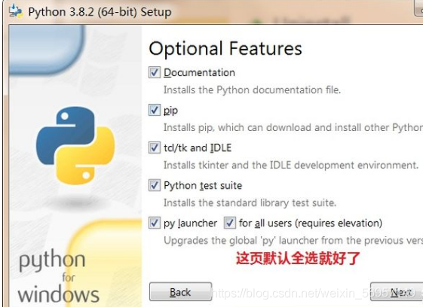Click 'Installs the Python documentation file.' text
423x307 pixels.
click(252, 90)
